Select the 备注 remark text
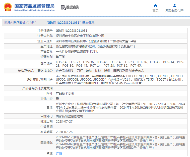Image resolution: width=190 pixels, height=157 pixels. click(120, 108)
